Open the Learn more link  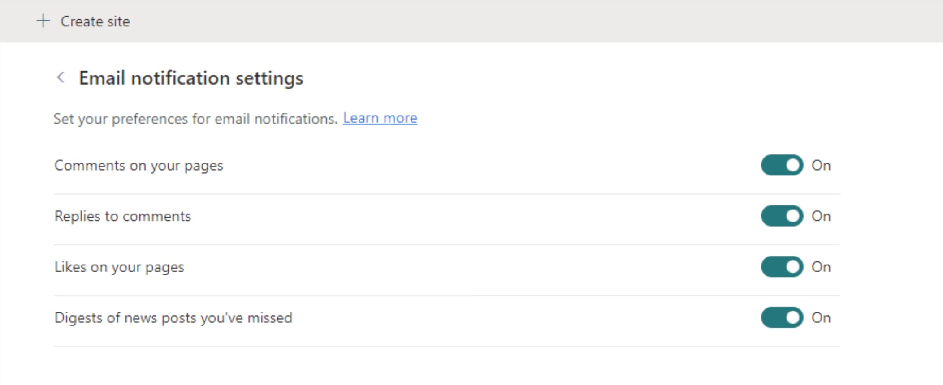click(380, 118)
